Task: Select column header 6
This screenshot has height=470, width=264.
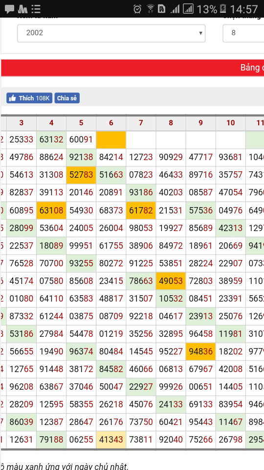Action: point(111,123)
